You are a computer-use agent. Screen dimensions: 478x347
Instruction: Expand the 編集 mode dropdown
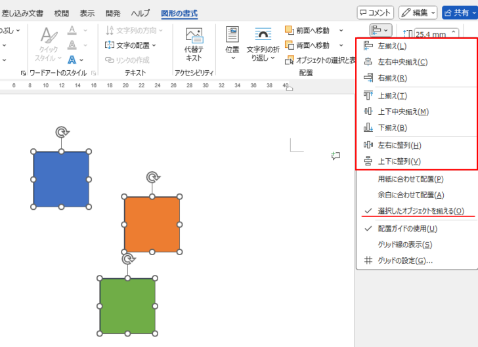(433, 13)
